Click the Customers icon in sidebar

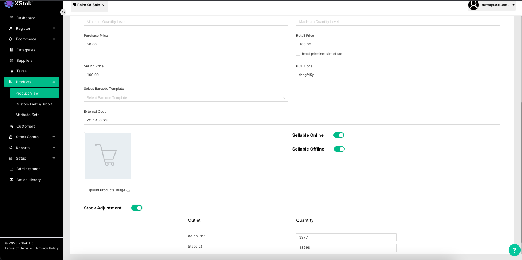click(x=11, y=126)
